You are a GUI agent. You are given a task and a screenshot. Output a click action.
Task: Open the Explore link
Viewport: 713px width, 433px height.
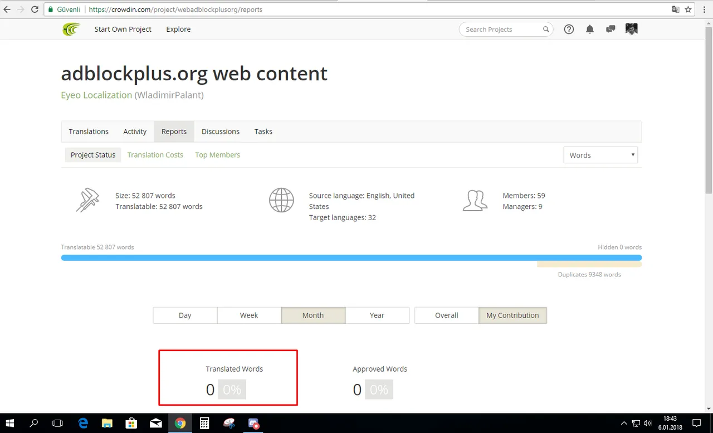[x=178, y=29]
